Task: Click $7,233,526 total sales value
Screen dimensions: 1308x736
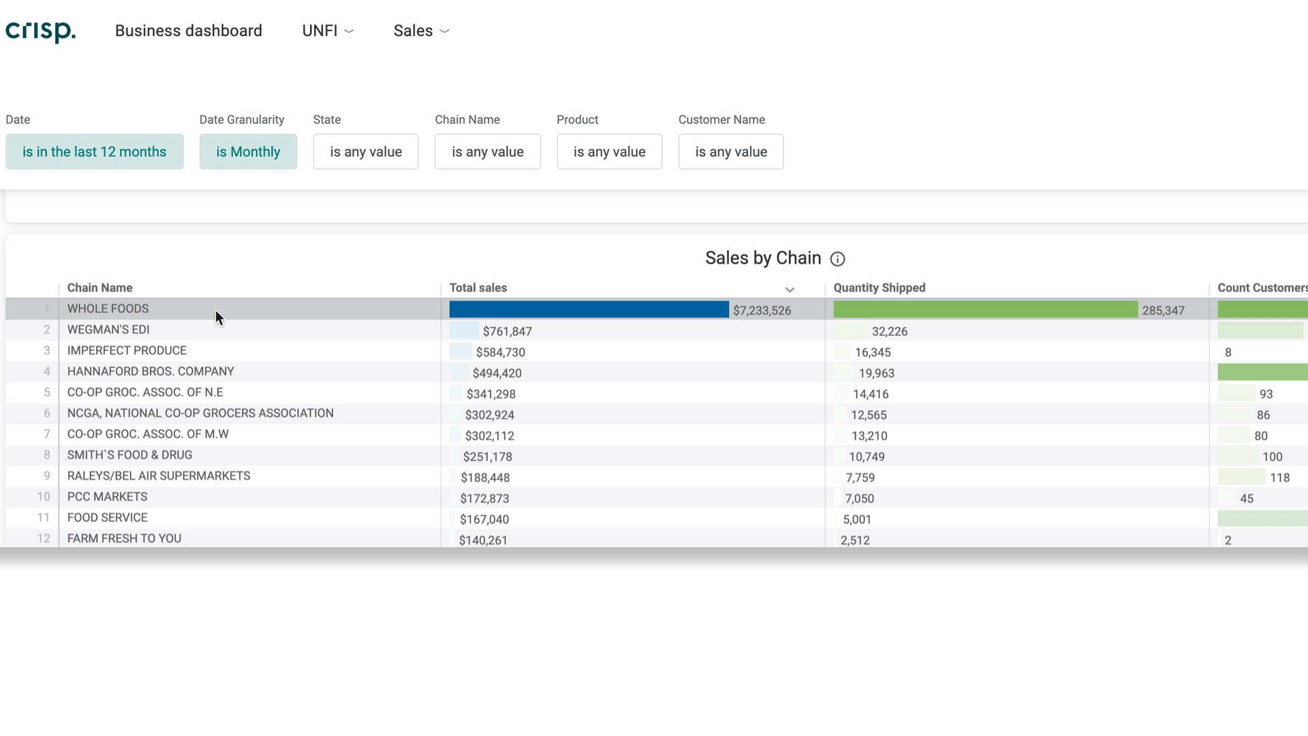Action: 762,311
